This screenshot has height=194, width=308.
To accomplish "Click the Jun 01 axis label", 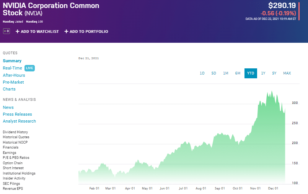I will click(x=165, y=188).
